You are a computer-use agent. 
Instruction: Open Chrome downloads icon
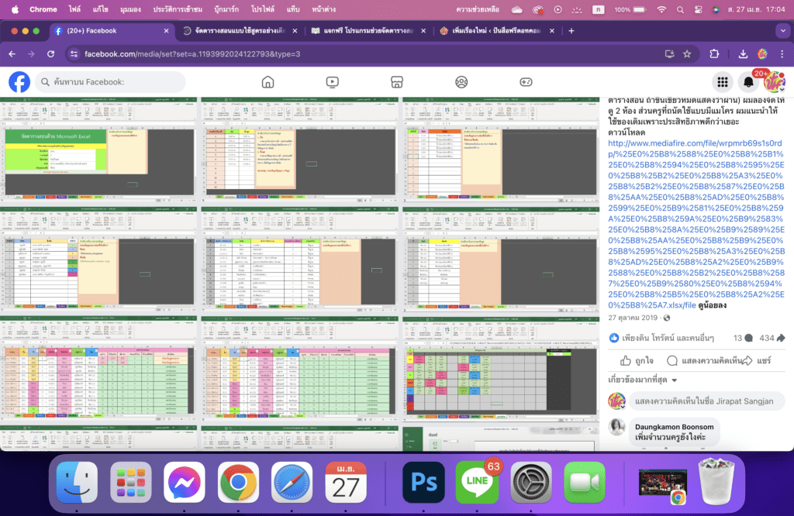pyautogui.click(x=743, y=53)
